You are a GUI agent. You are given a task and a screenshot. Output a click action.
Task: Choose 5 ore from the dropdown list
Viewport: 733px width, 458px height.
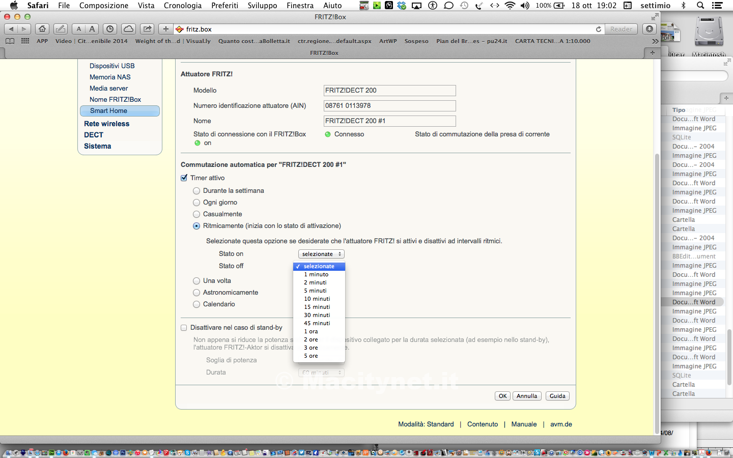pos(319,356)
